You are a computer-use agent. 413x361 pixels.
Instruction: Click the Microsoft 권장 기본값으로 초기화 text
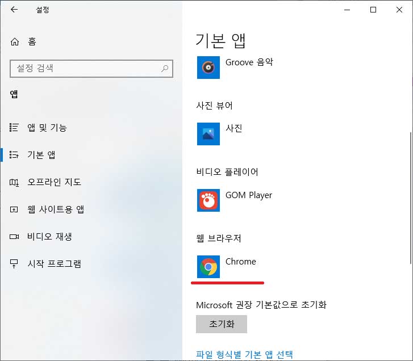click(x=261, y=305)
